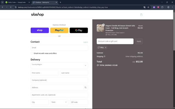This screenshot has height=109, width=175.
Task: Pay with Shop express checkout
Action: [40, 30]
